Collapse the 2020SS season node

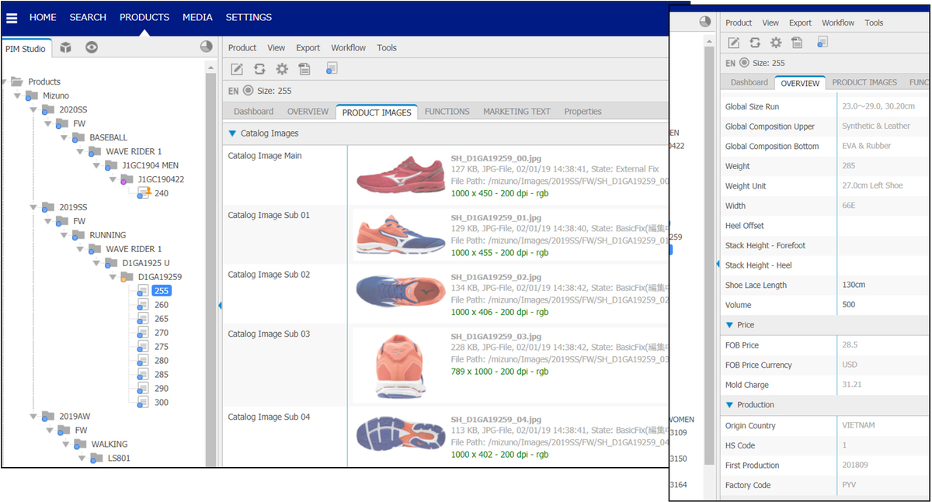(34, 109)
